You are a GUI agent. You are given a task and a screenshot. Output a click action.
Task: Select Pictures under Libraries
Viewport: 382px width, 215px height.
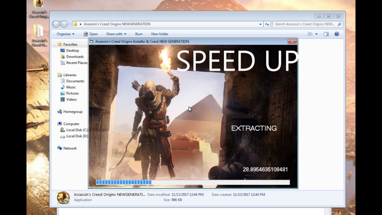click(x=73, y=93)
